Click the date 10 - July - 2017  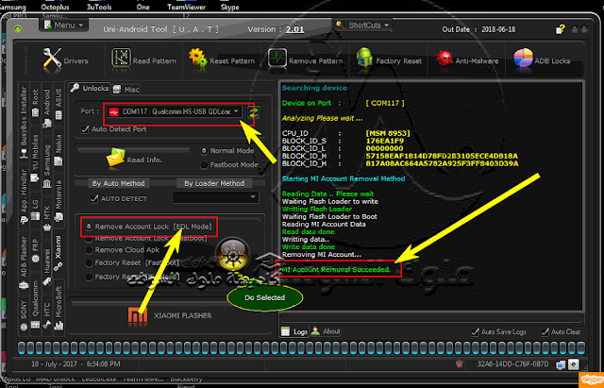tap(55, 363)
